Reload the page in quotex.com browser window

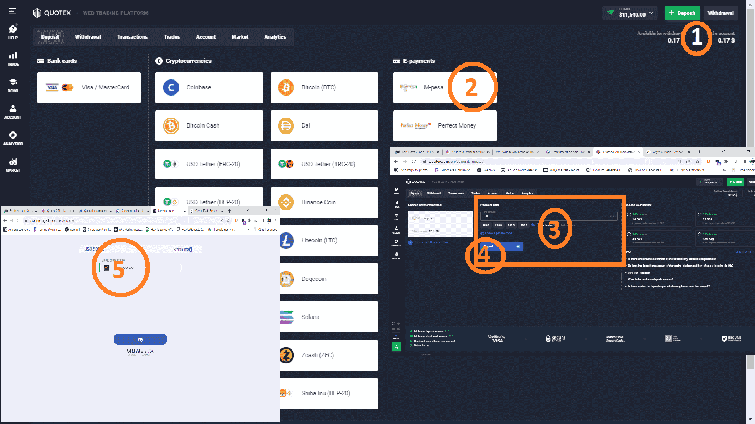pyautogui.click(x=413, y=161)
